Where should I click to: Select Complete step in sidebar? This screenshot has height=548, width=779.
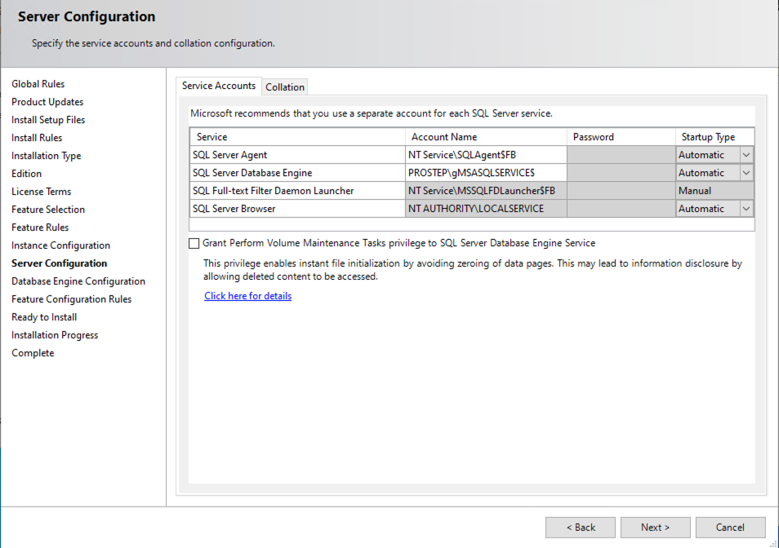[x=33, y=353]
